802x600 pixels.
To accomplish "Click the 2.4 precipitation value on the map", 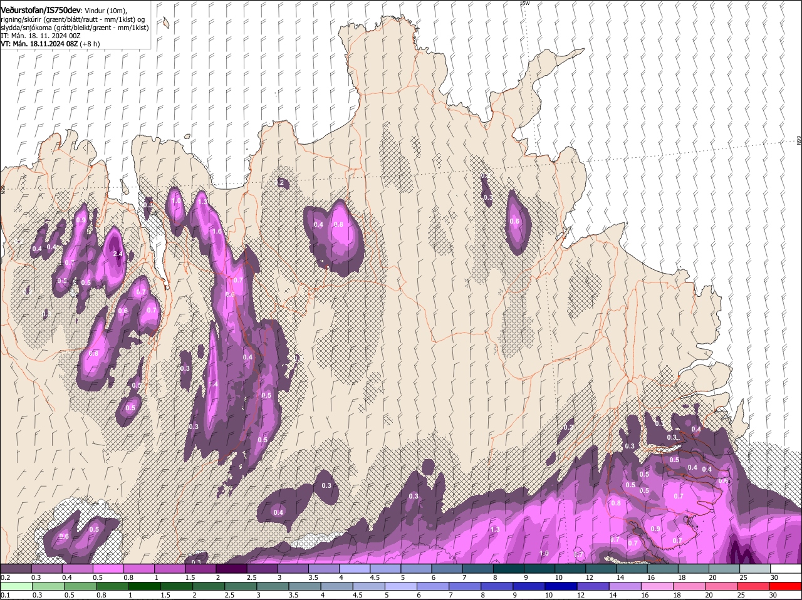I will click(x=118, y=254).
